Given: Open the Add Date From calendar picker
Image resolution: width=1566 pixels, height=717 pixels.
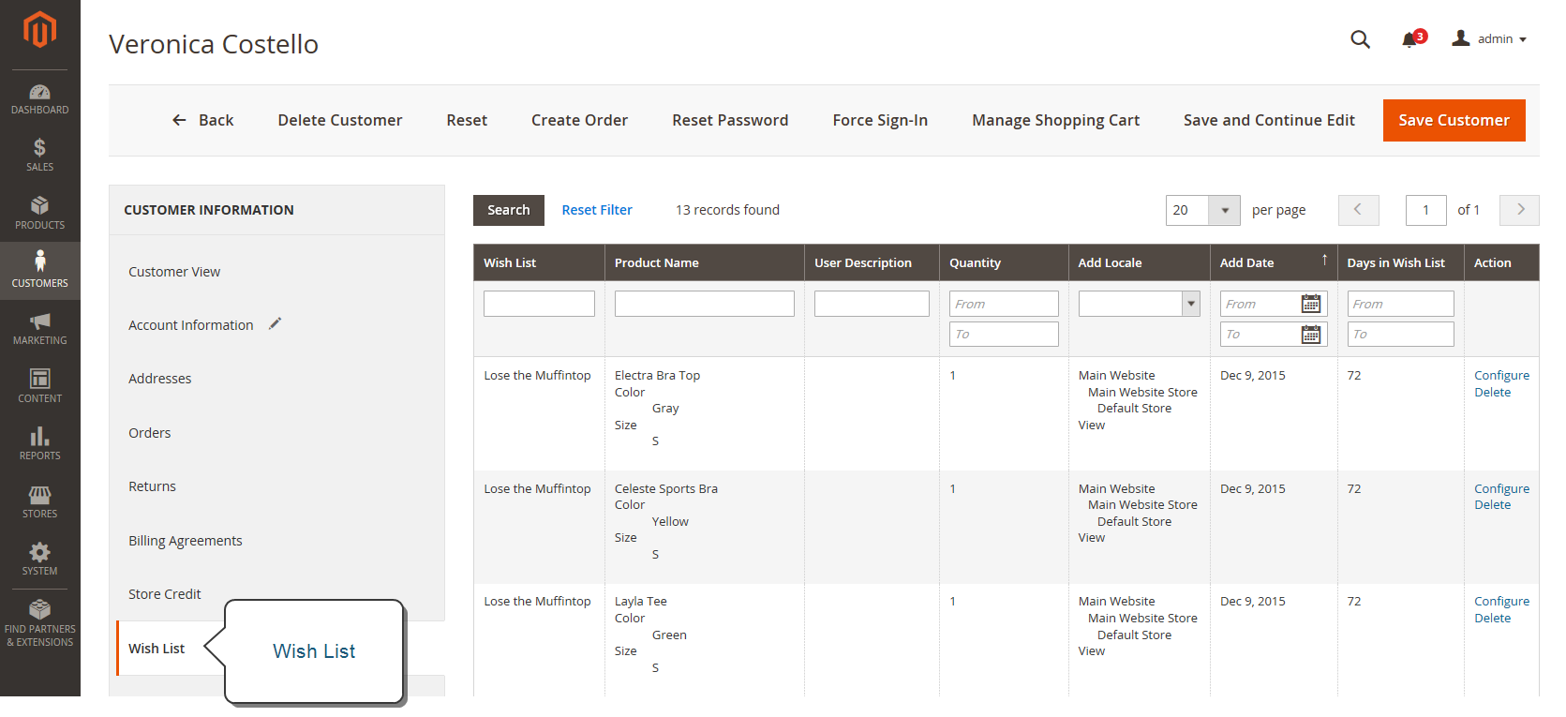Looking at the screenshot, I should point(1310,304).
